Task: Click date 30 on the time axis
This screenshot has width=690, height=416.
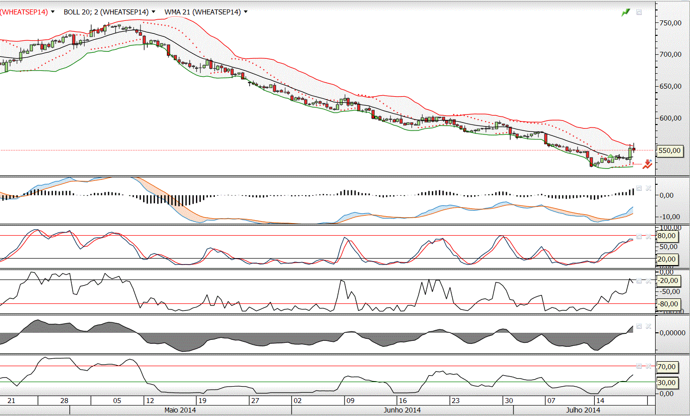Action: (x=508, y=401)
